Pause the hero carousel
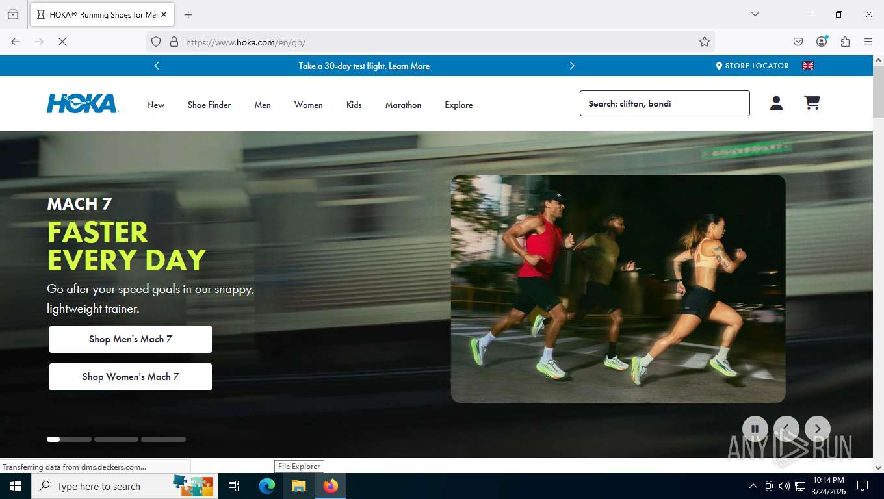Viewport: 884px width, 499px height. pyautogui.click(x=755, y=429)
